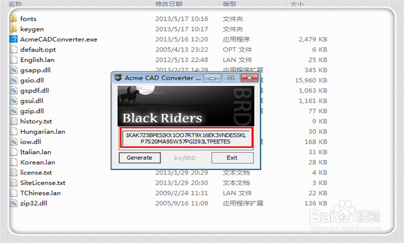Select the default.opt file icon

coord(13,50)
